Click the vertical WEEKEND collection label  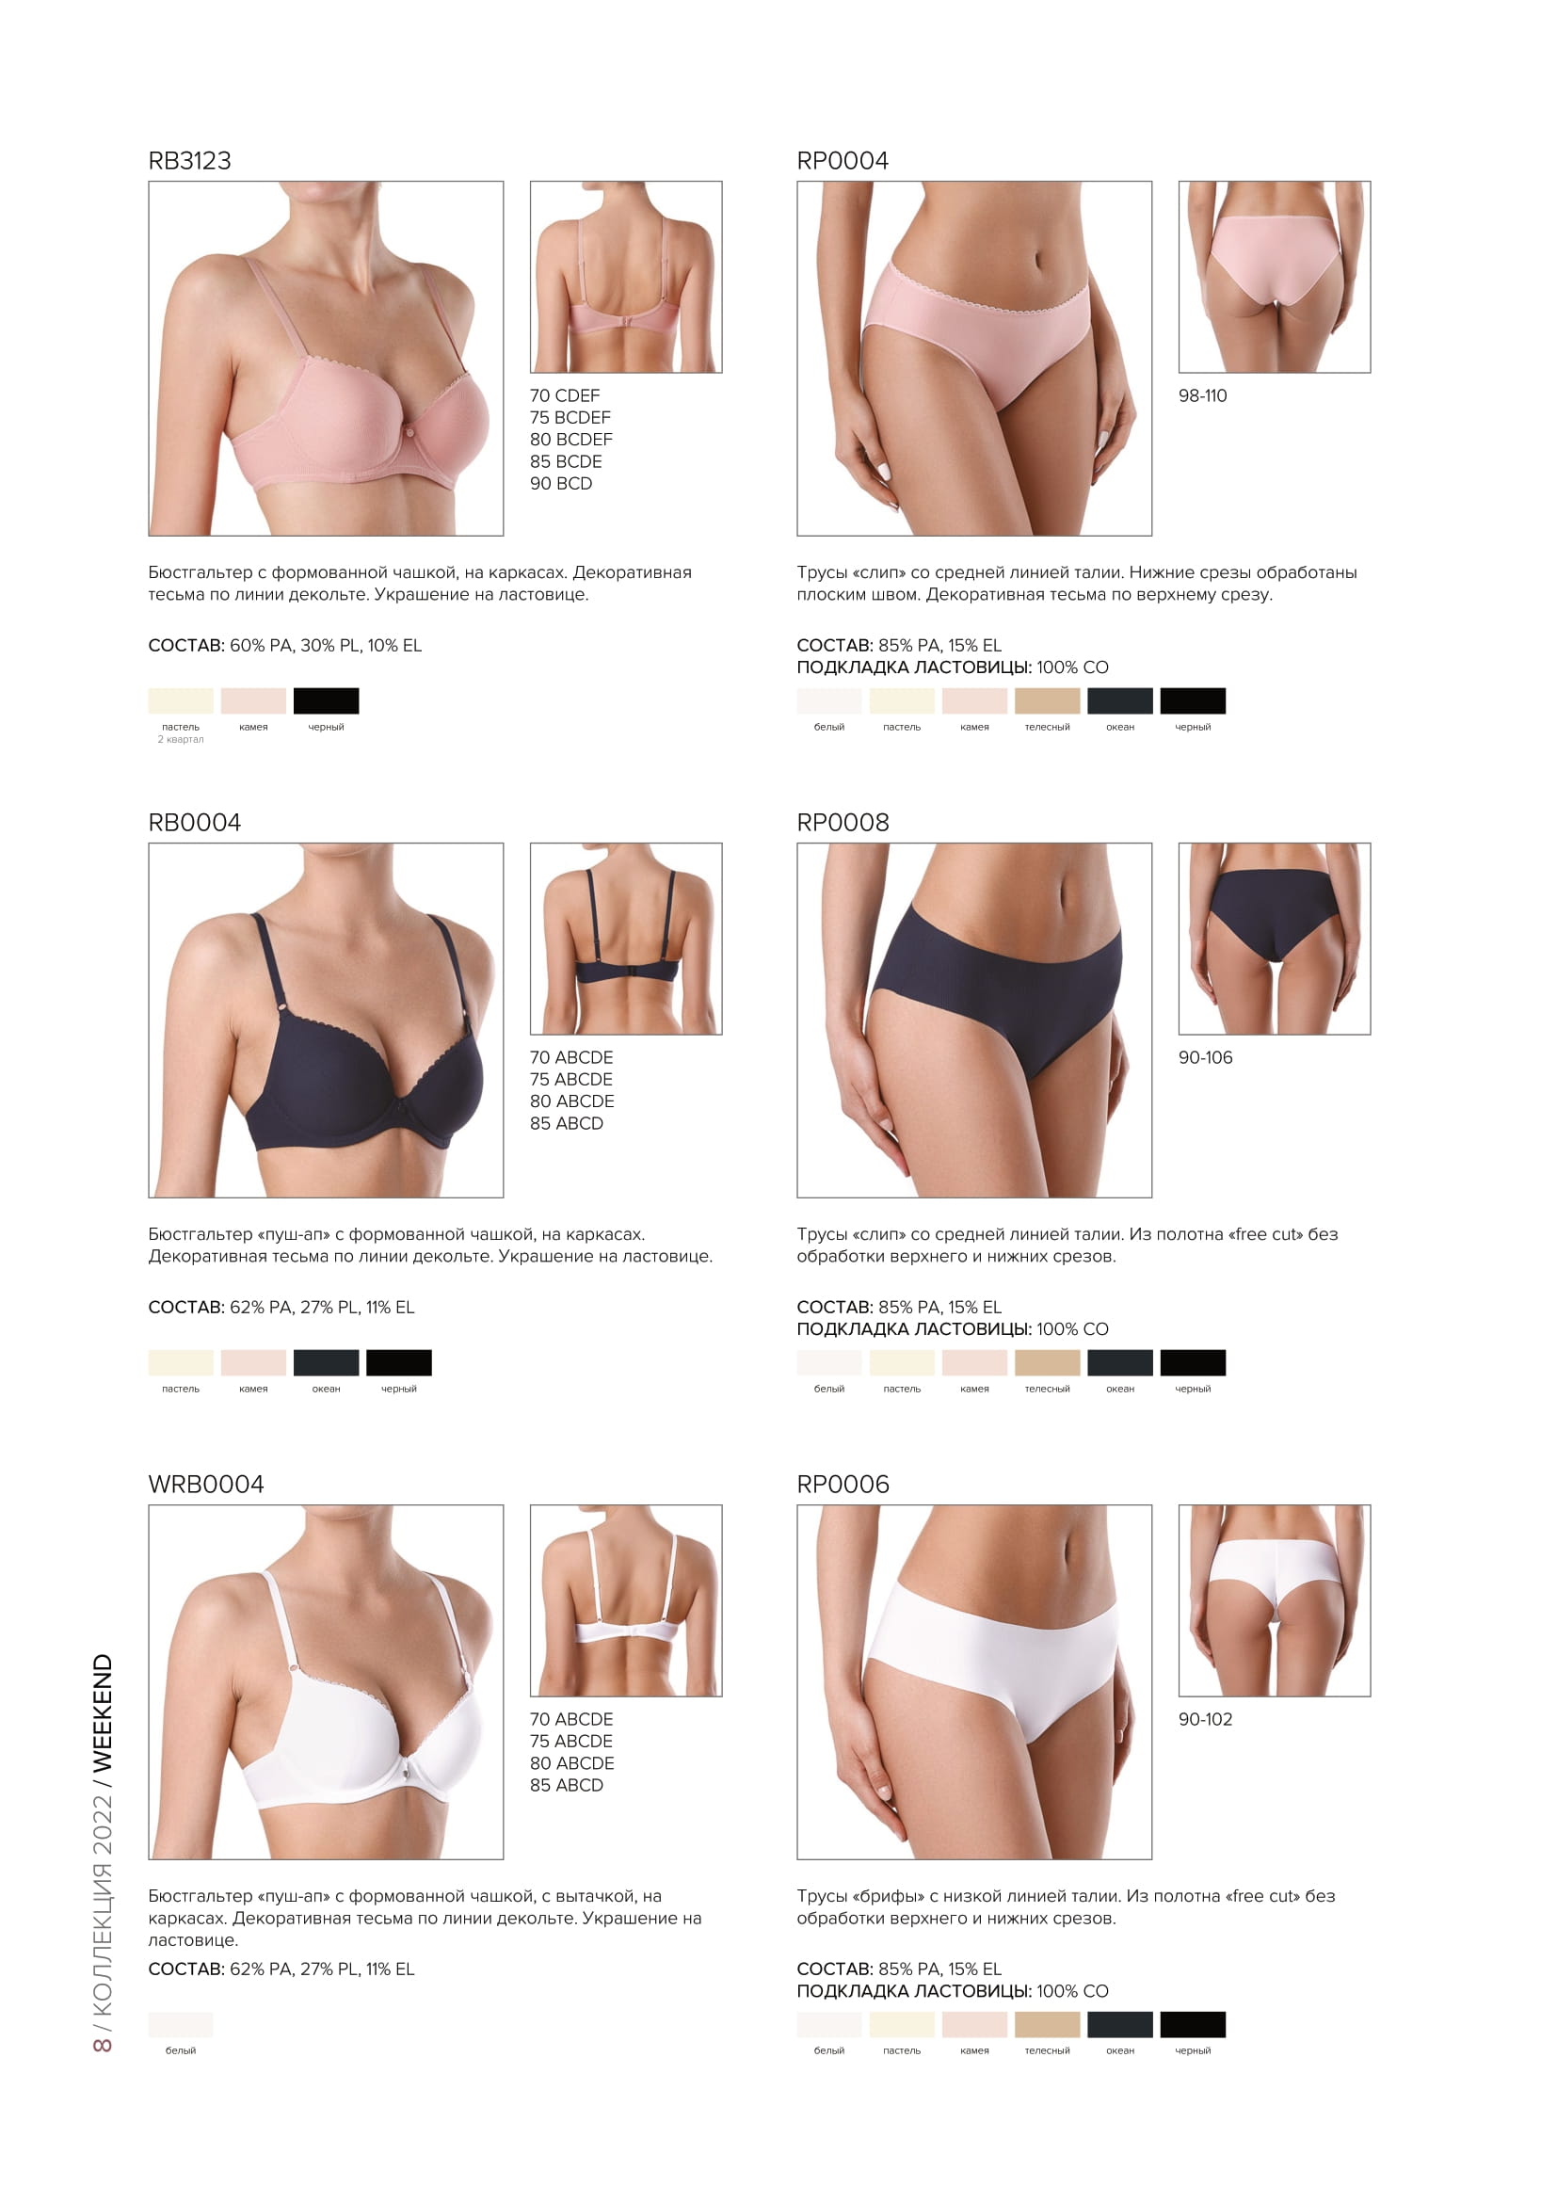[102, 1712]
